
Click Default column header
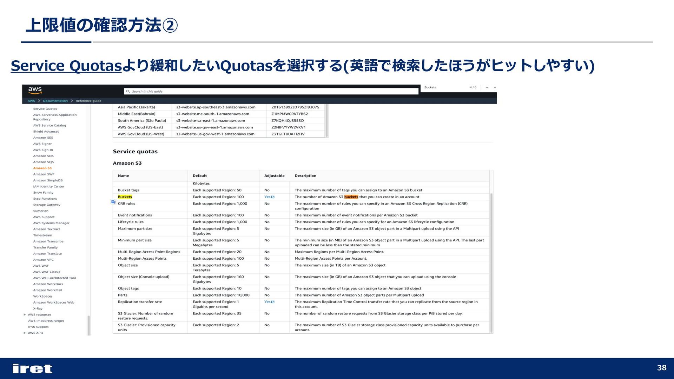click(200, 176)
